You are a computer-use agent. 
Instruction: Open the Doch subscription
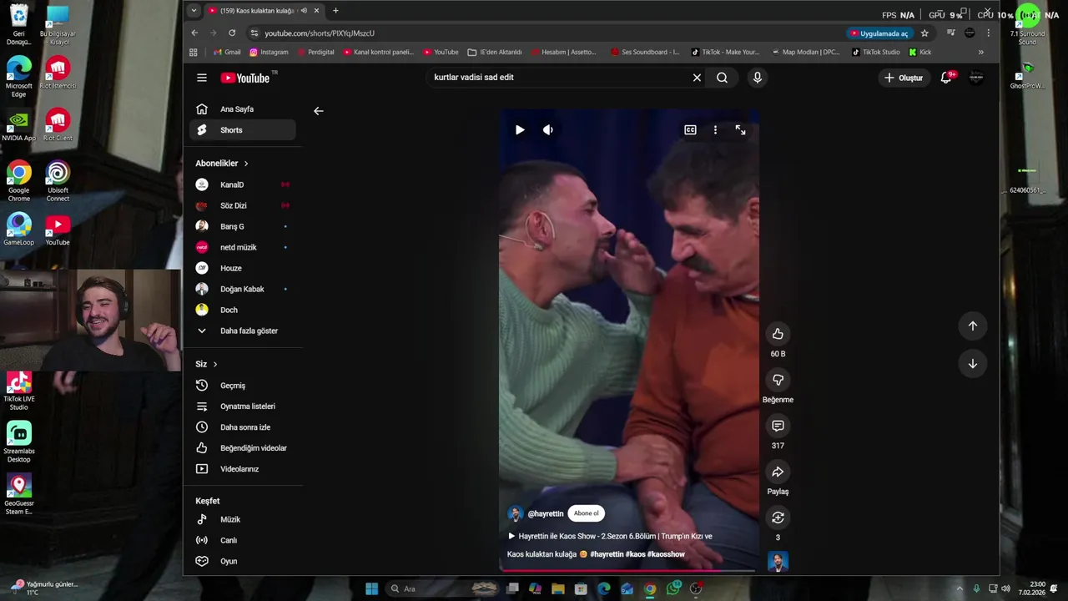[242, 310]
